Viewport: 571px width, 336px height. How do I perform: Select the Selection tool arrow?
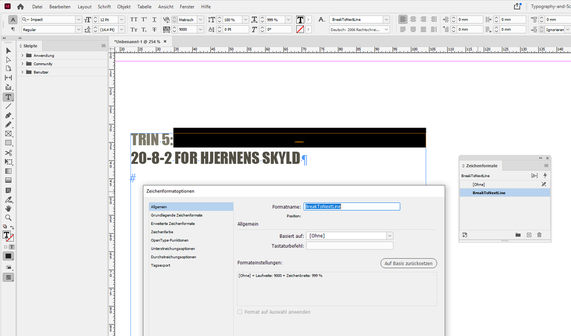9,51
